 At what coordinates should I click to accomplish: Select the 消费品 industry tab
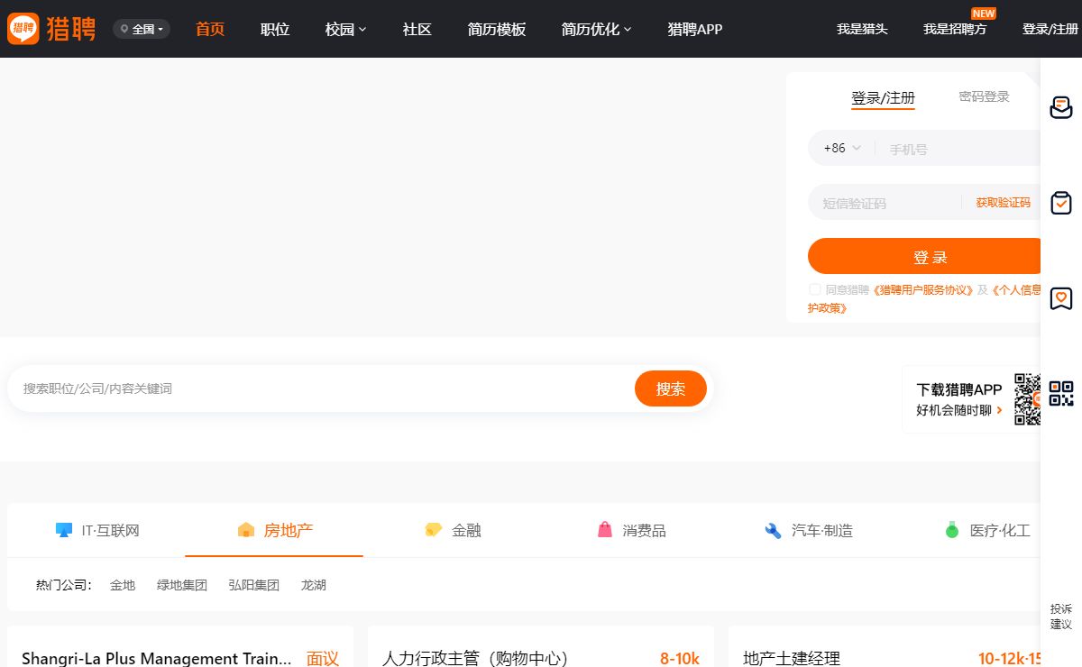pyautogui.click(x=631, y=530)
